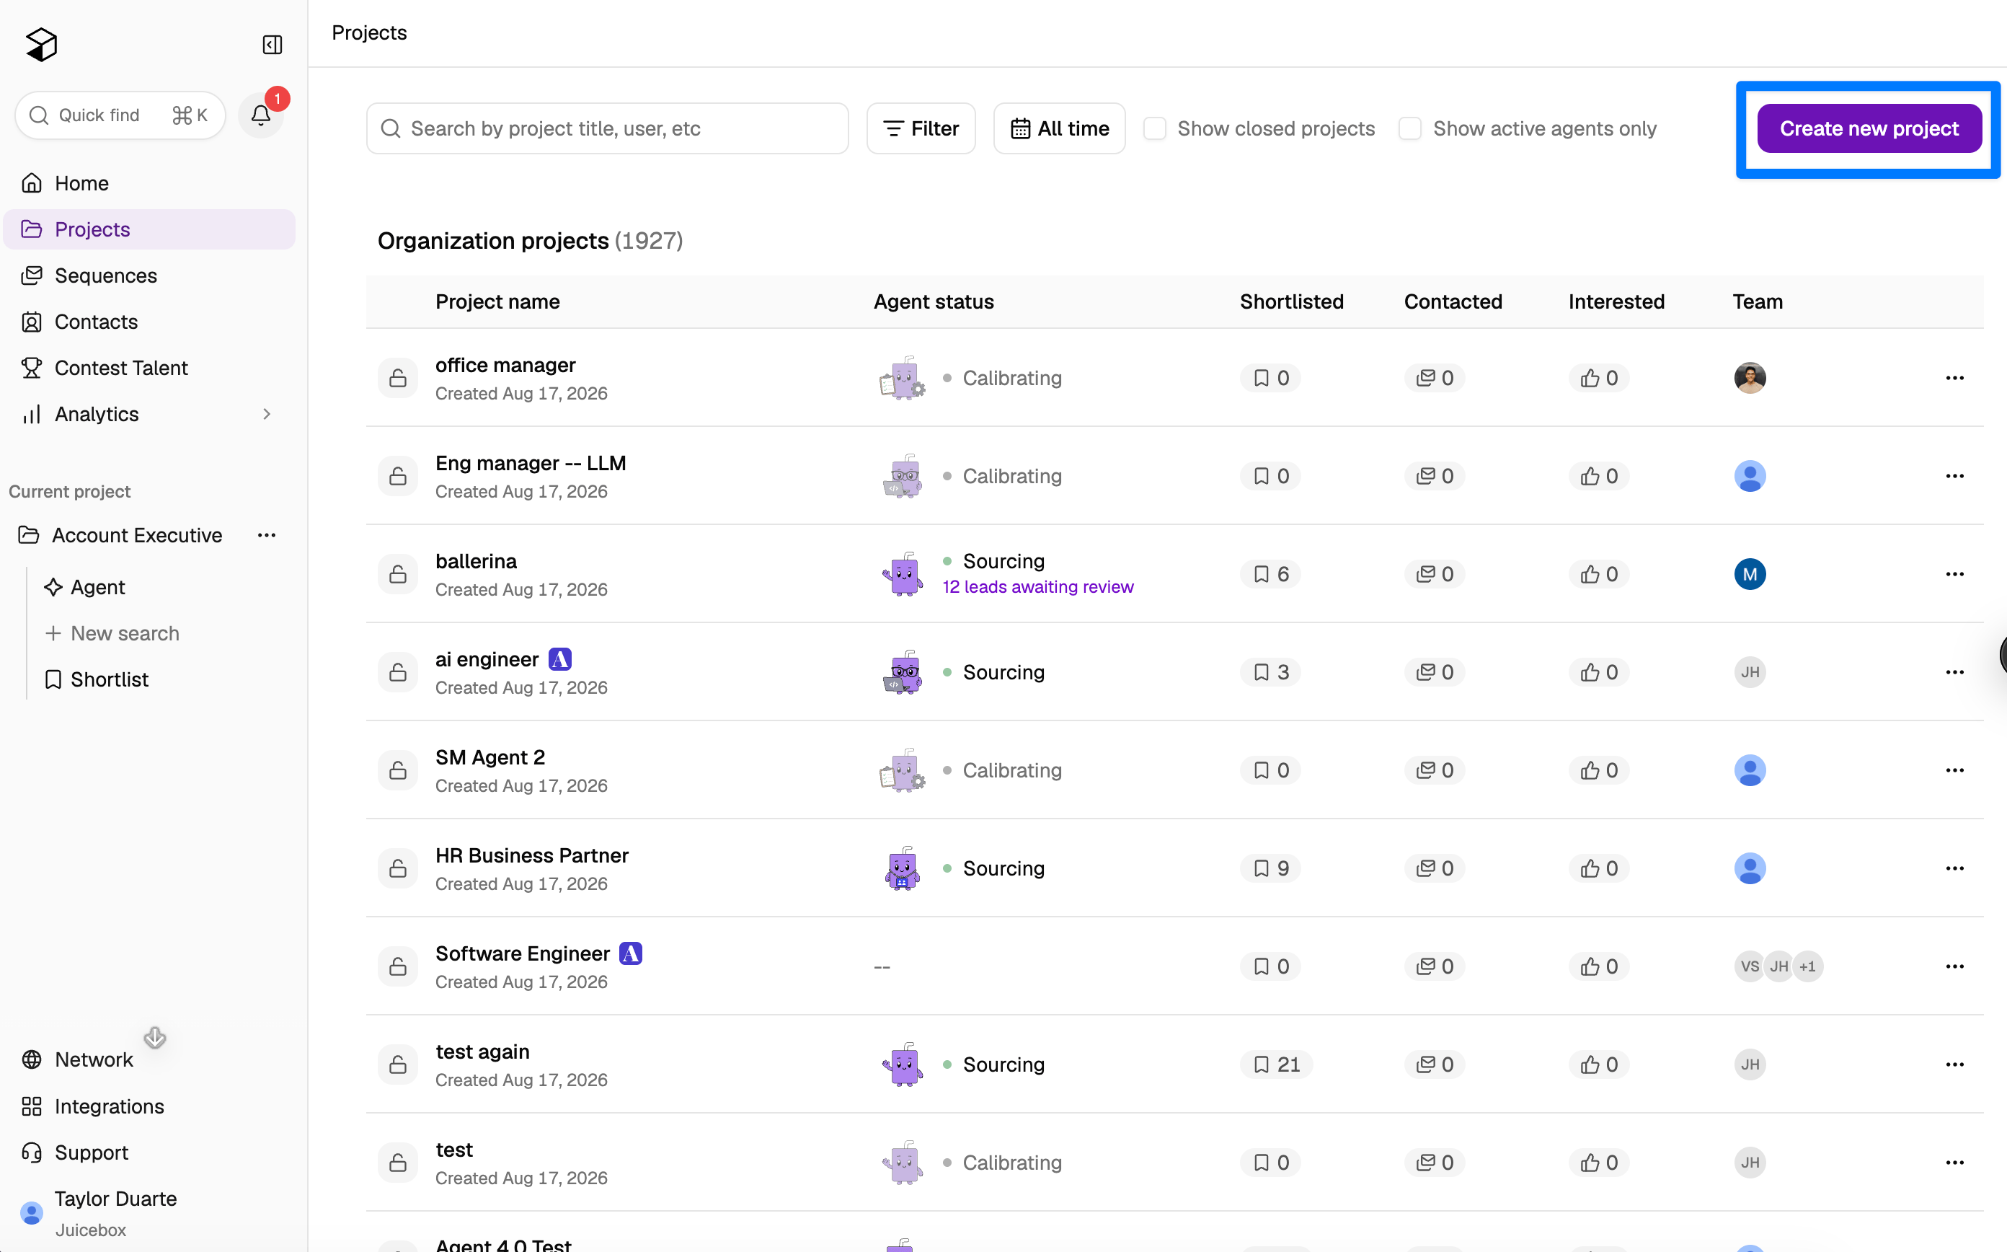This screenshot has width=2007, height=1252.
Task: Click Create new project button
Action: pyautogui.click(x=1869, y=128)
